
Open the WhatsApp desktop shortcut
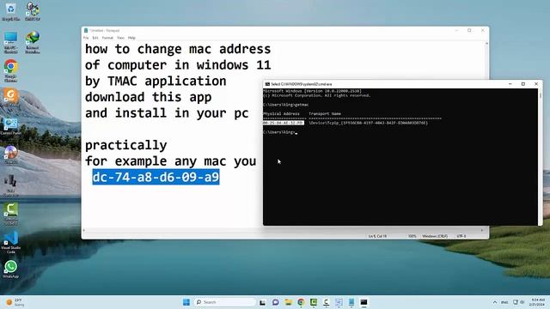10,269
